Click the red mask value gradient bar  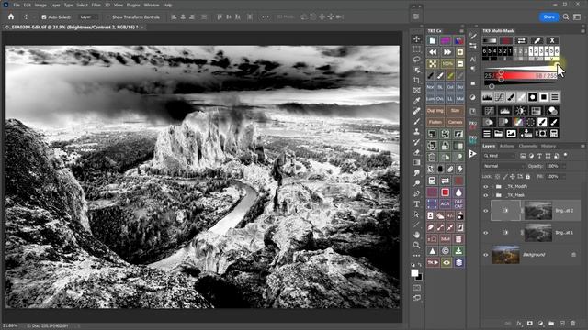521,76
